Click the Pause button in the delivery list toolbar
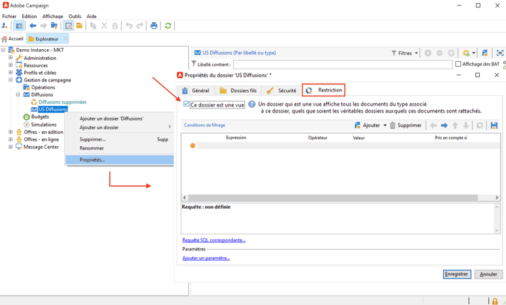506x305 pixels. [x=439, y=53]
